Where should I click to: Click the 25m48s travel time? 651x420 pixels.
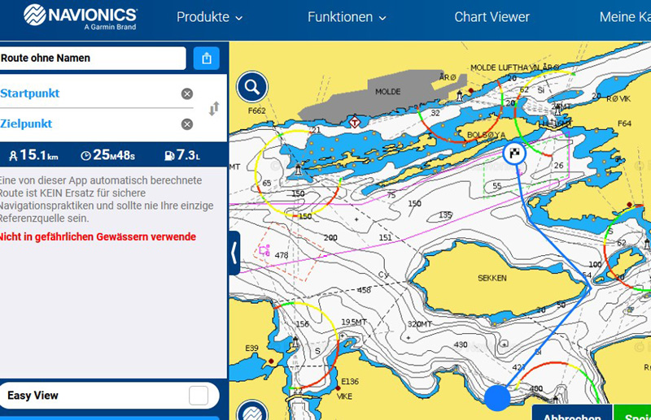click(108, 155)
